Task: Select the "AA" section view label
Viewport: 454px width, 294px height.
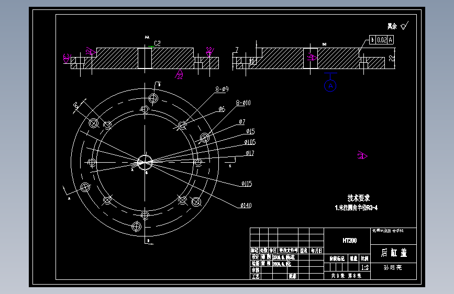Action: 147,37
